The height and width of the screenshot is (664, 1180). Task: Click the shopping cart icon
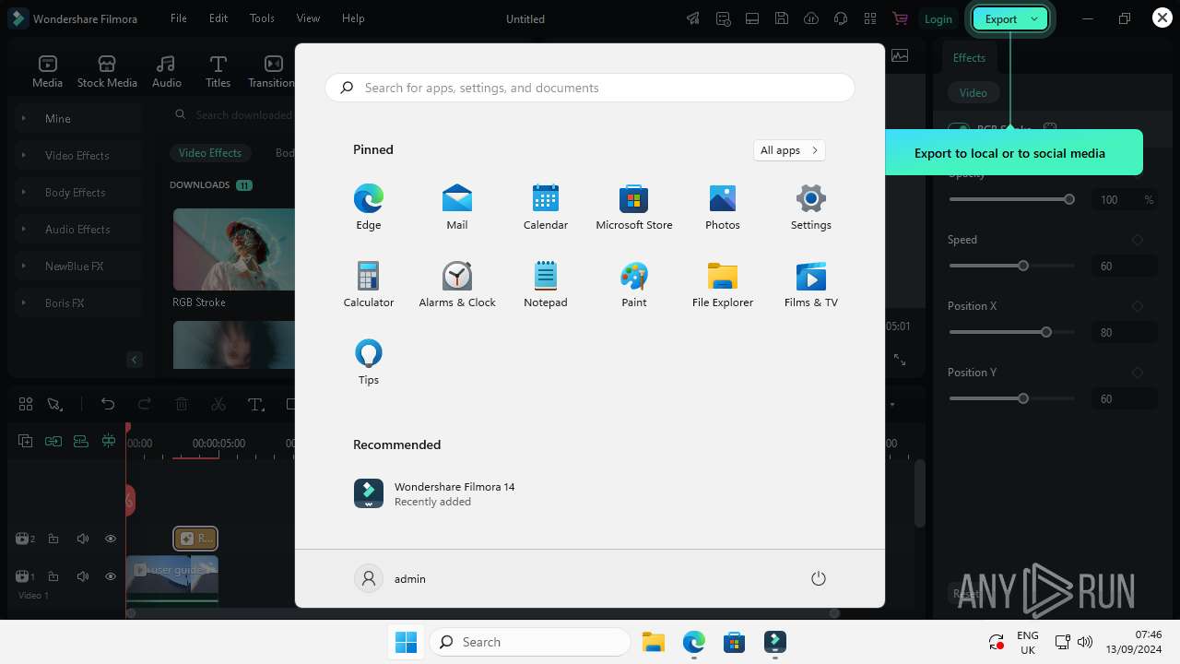click(x=900, y=18)
